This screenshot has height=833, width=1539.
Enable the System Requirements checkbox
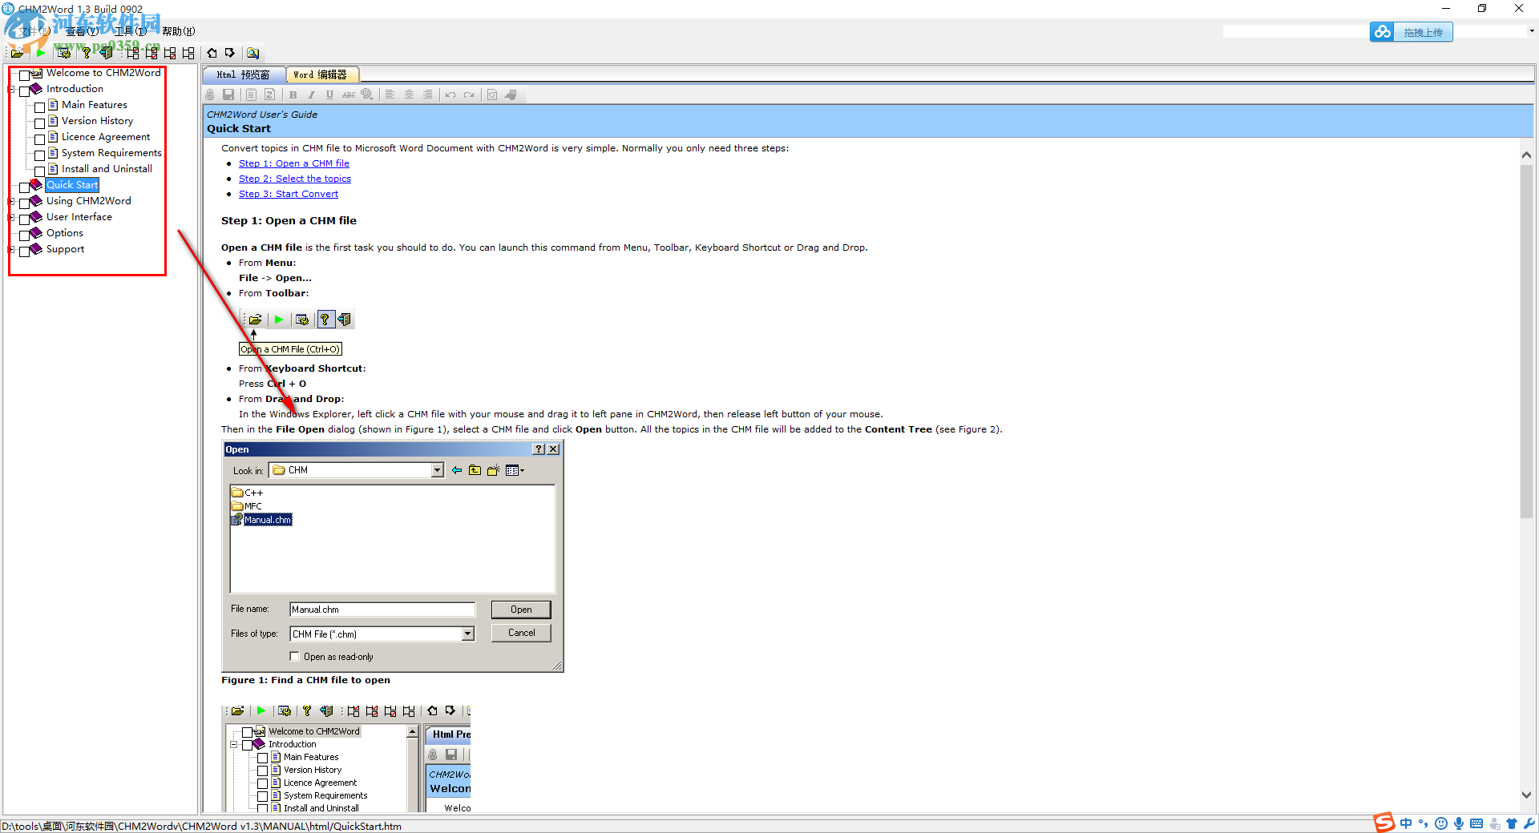(x=40, y=155)
